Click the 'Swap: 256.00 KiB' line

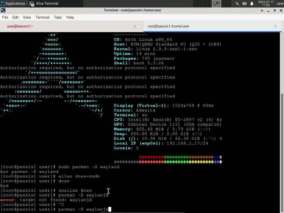(158, 134)
